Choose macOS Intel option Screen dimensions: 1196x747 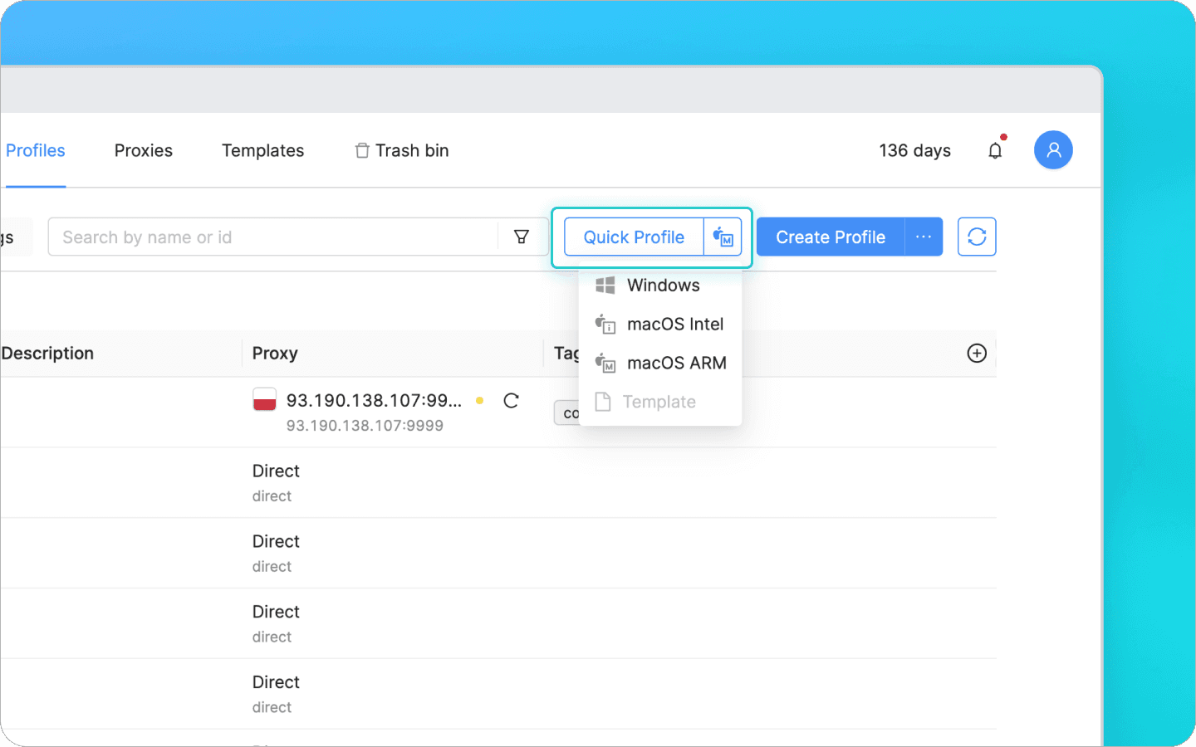tap(659, 325)
